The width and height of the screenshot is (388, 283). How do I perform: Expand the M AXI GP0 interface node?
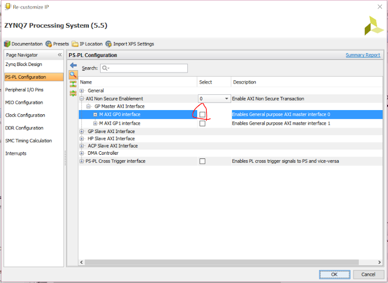pyautogui.click(x=95, y=114)
